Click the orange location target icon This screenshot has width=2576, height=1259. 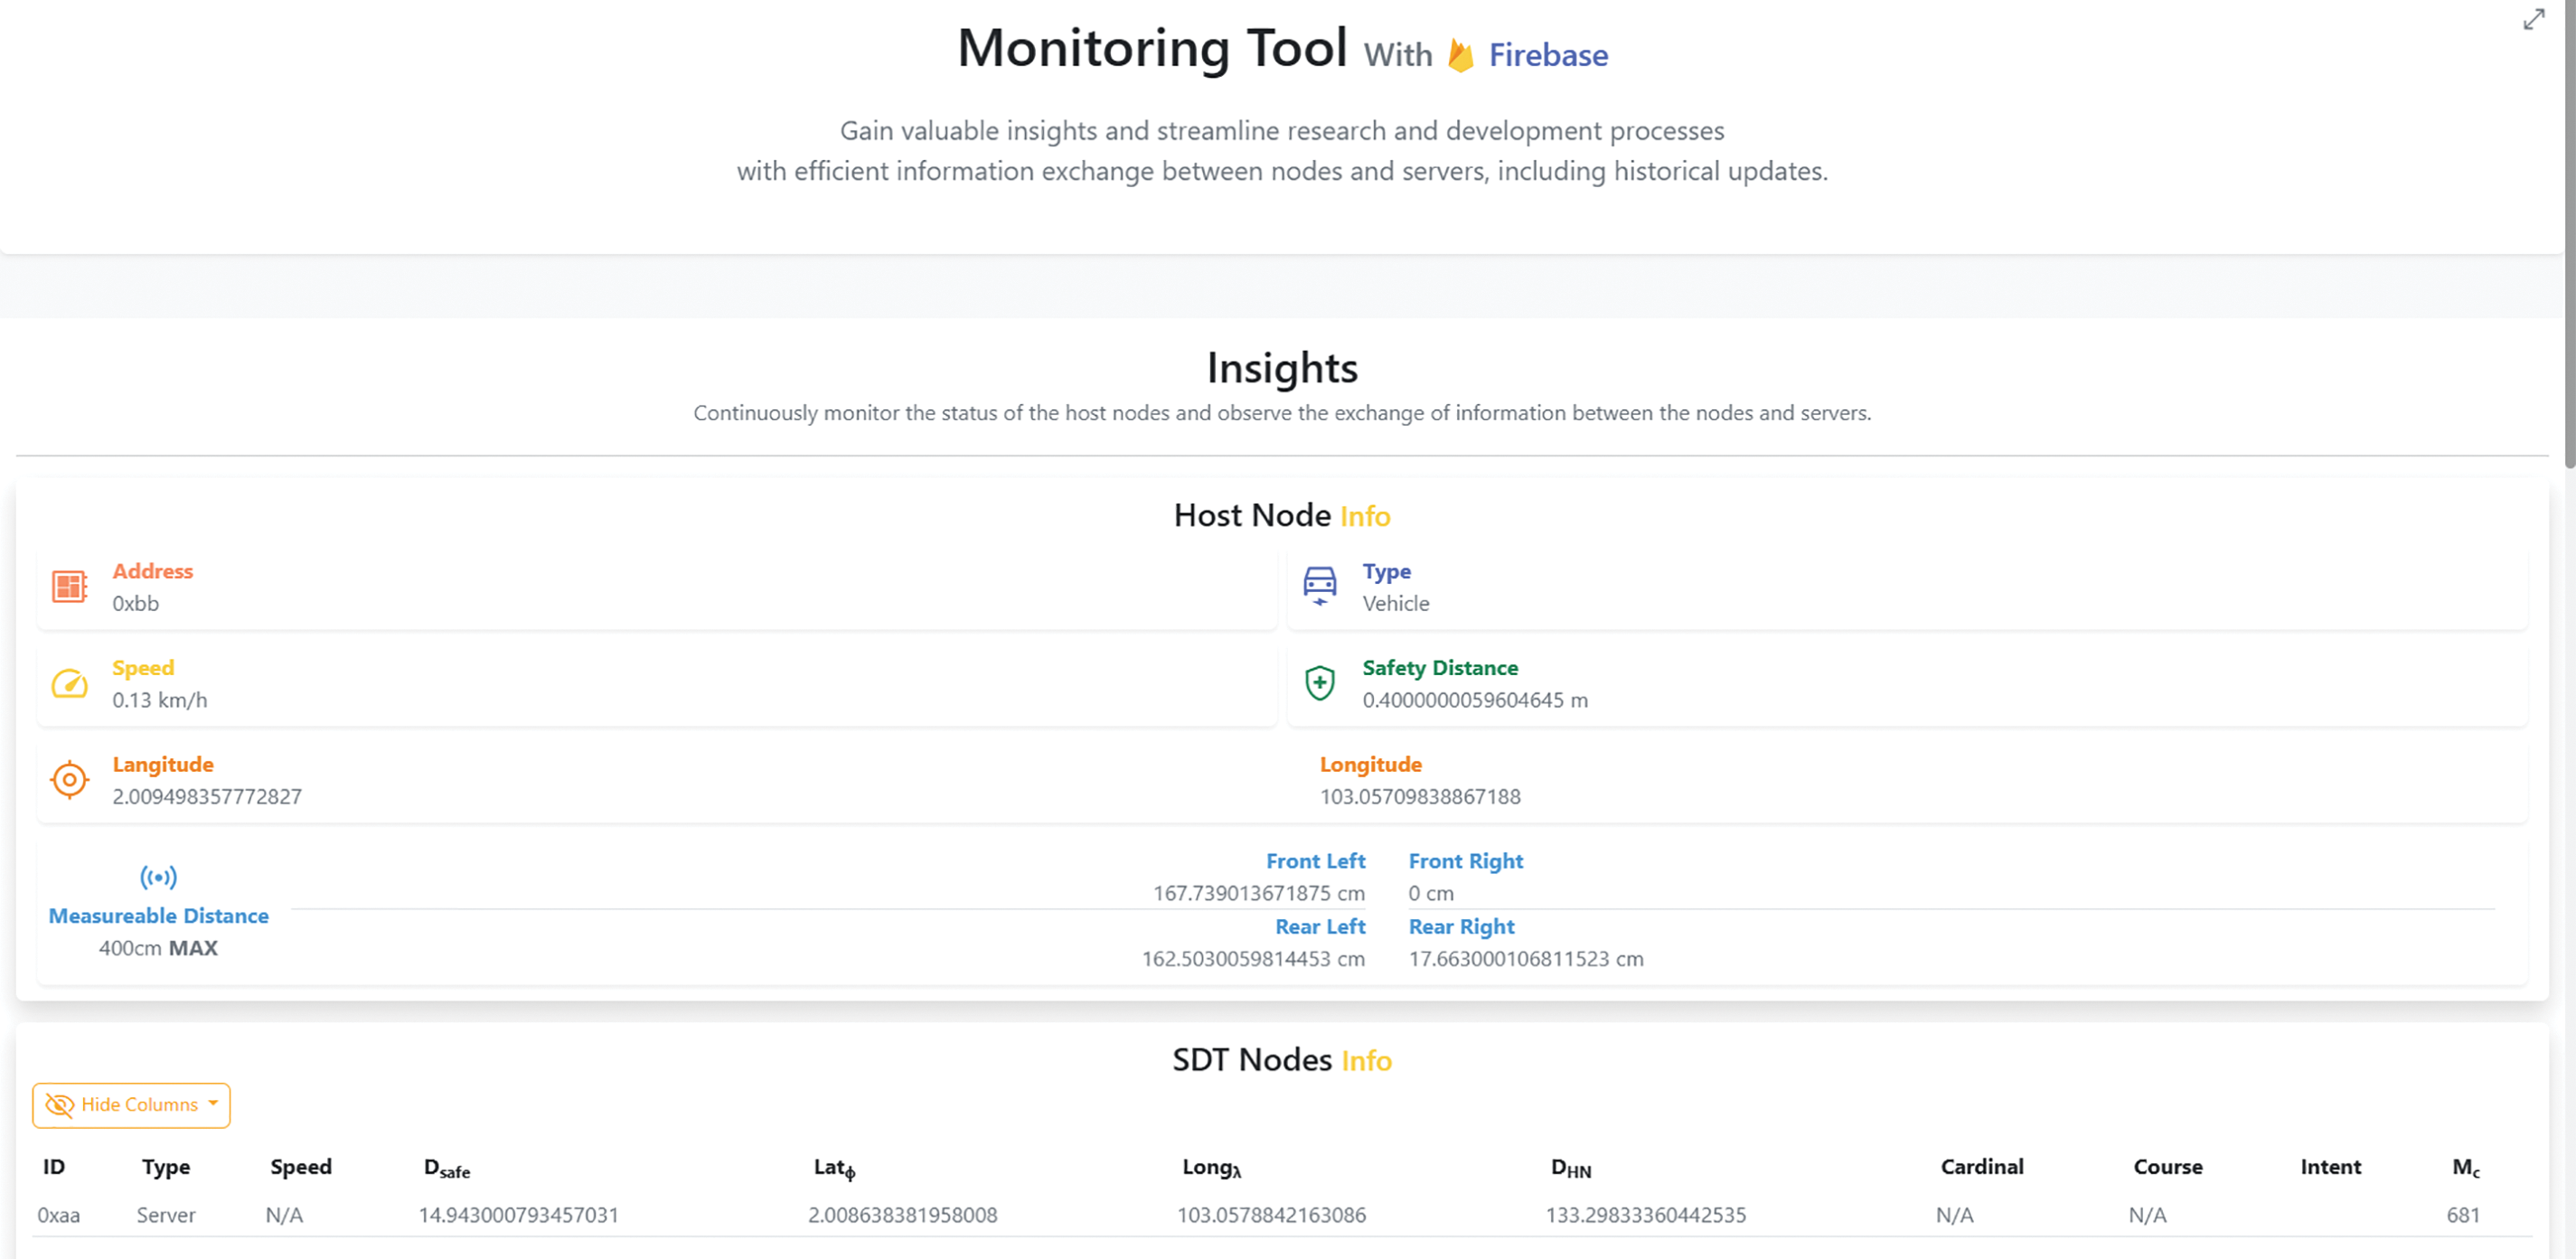coord(69,780)
